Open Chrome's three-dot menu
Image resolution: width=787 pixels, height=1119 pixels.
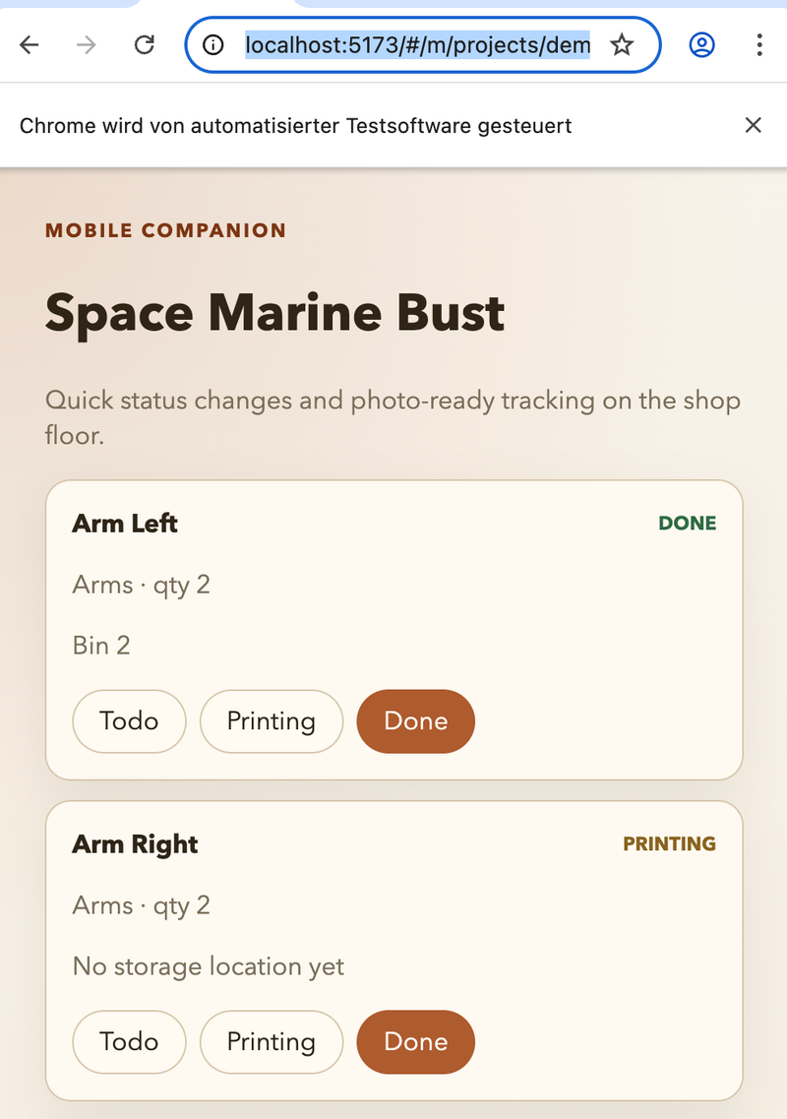click(x=758, y=44)
